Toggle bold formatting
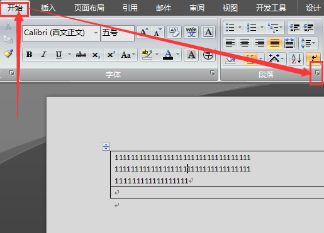This screenshot has width=324, height=233. tap(30, 55)
